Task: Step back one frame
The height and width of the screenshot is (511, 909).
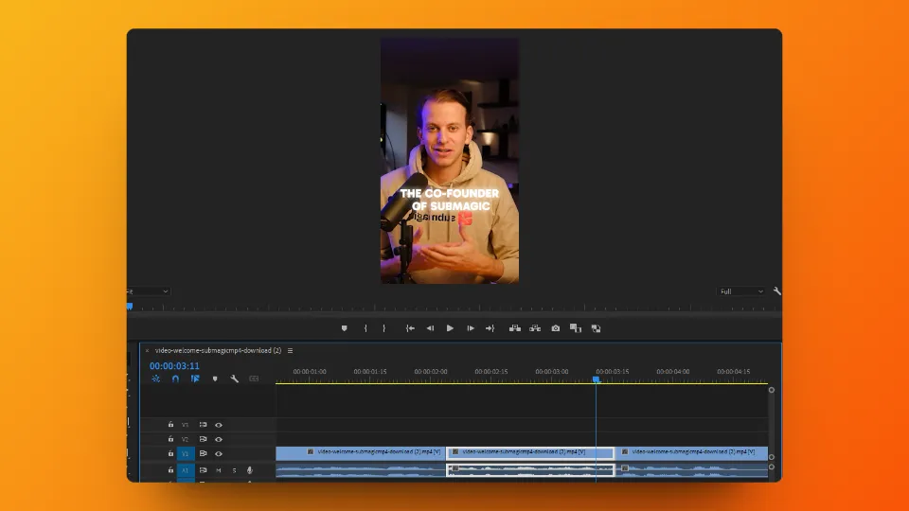Action: (430, 328)
